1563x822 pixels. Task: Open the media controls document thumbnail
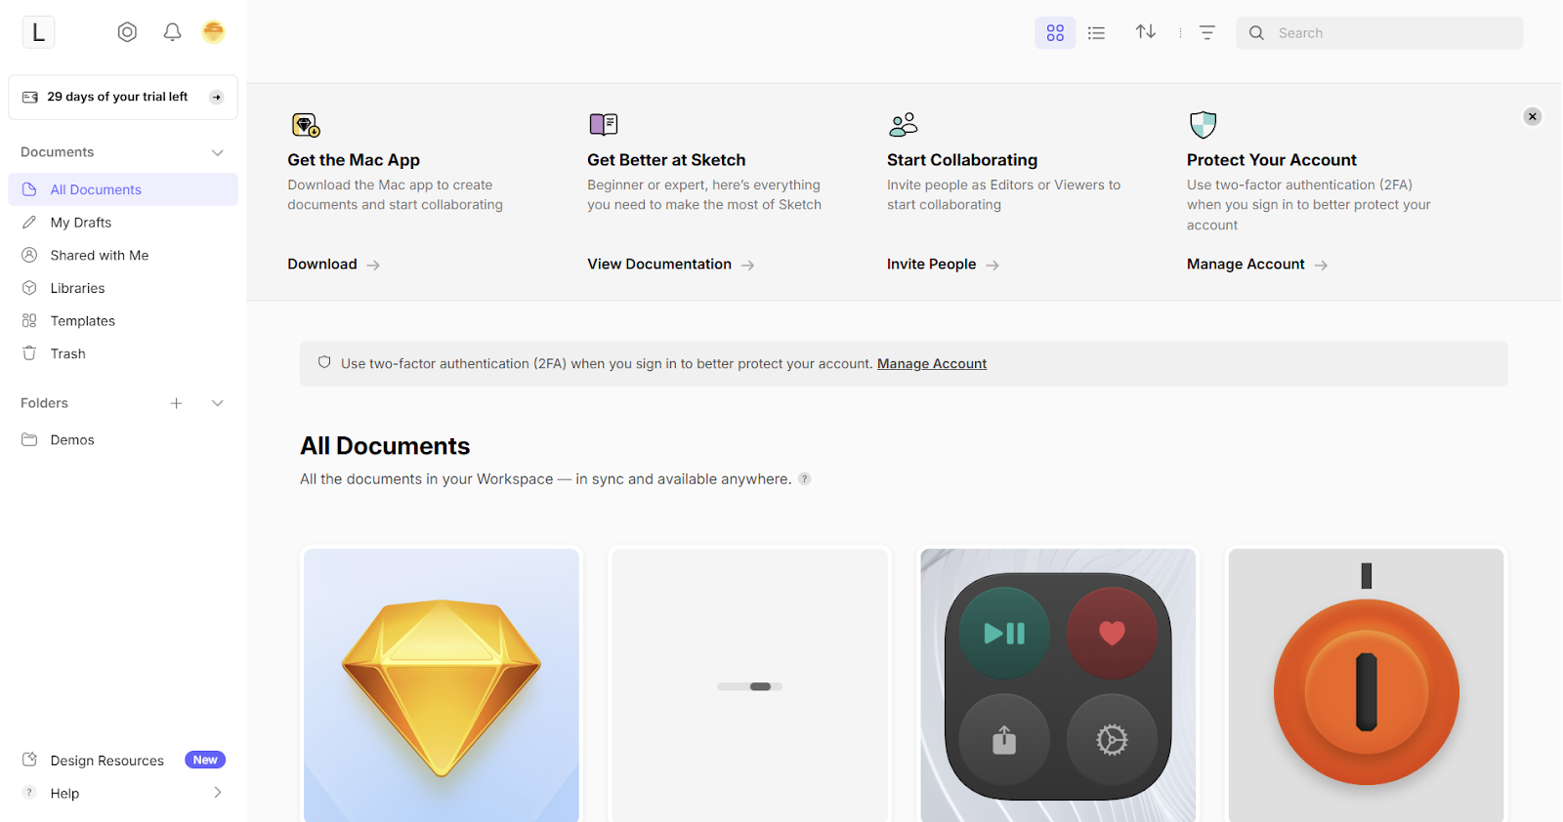1058,684
